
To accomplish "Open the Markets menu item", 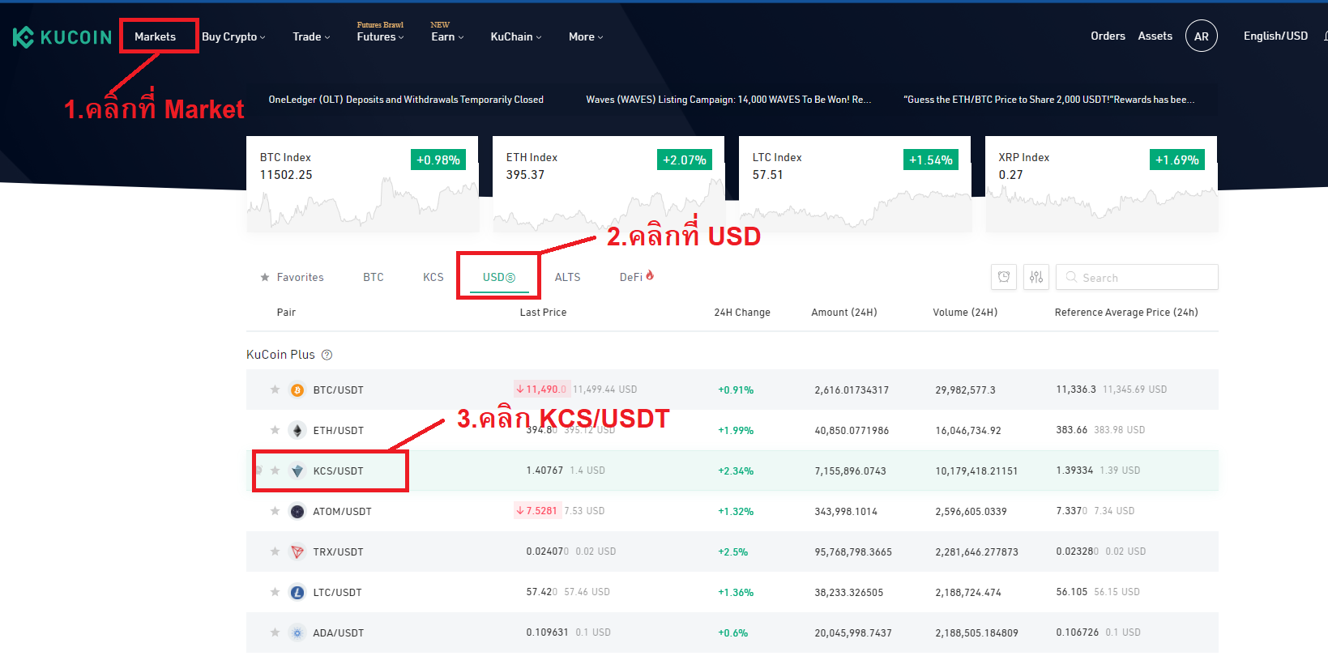I will click(x=155, y=37).
